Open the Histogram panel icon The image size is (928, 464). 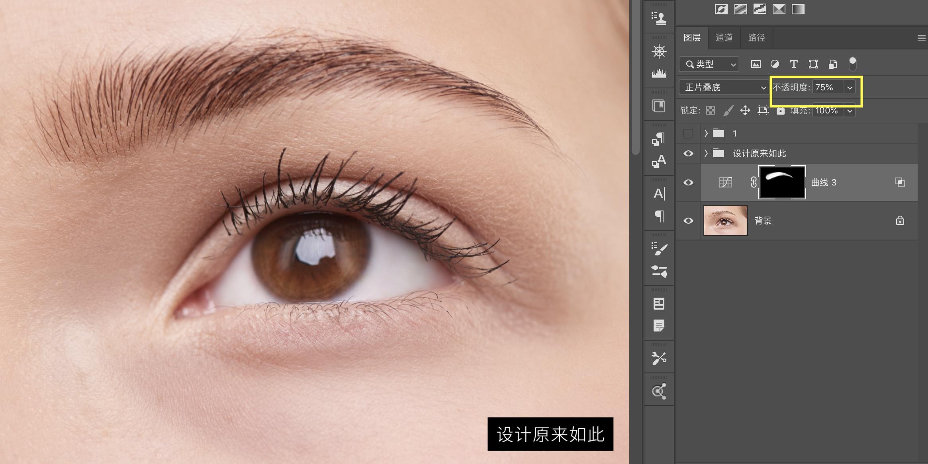click(659, 73)
